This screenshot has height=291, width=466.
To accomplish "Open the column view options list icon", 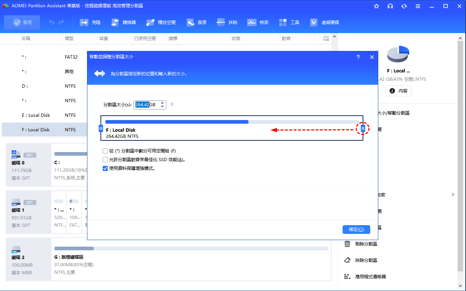I will pyautogui.click(x=326, y=38).
